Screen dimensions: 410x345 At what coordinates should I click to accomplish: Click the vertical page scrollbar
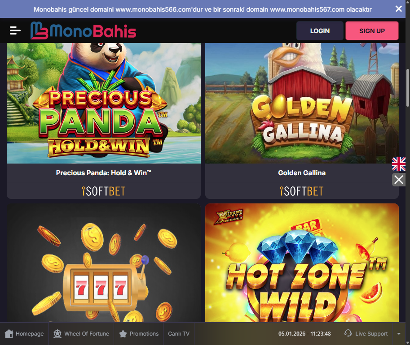pyautogui.click(x=408, y=88)
